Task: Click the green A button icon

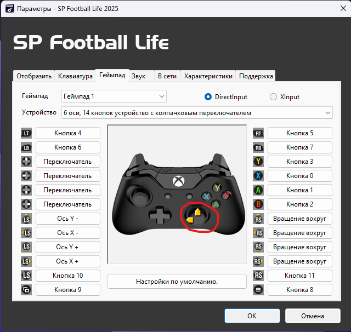Action: pos(258,190)
